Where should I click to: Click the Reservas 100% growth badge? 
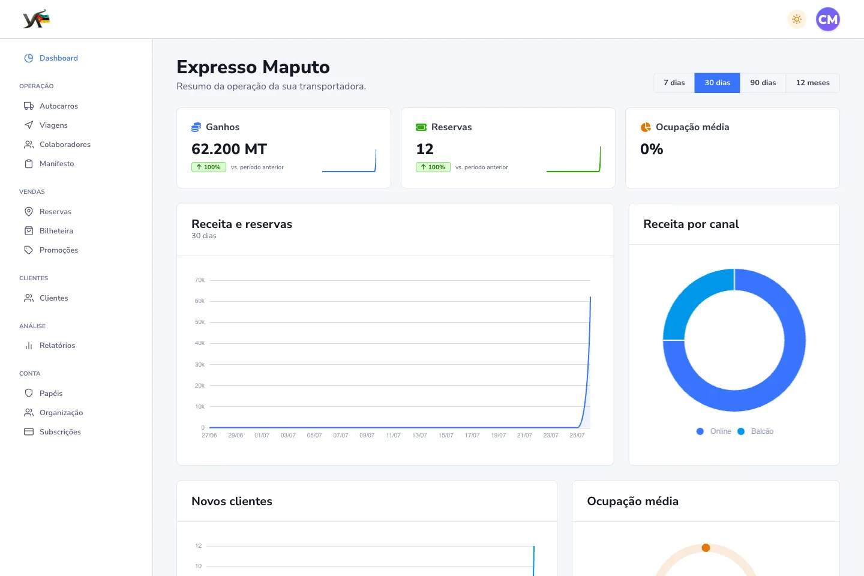tap(433, 167)
